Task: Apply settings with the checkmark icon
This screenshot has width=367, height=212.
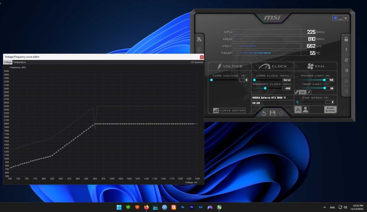Action: pyautogui.click(x=281, y=114)
